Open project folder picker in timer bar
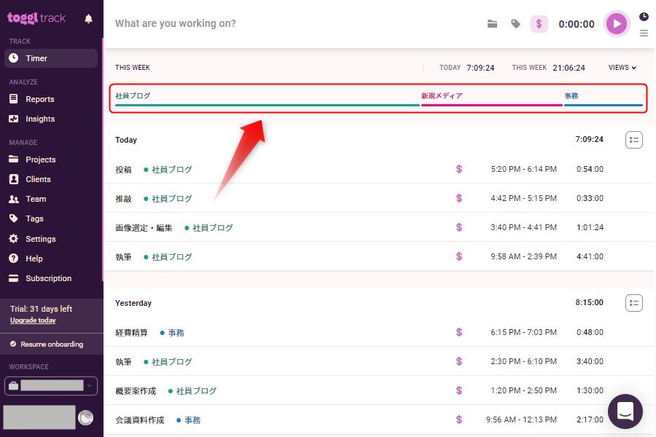 point(493,24)
